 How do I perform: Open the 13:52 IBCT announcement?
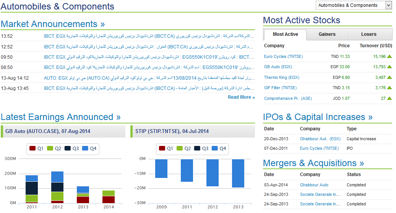click(149, 36)
